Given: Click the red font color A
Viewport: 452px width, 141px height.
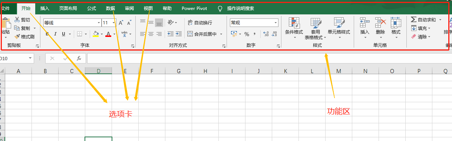Looking at the screenshot, I should click(x=108, y=34).
